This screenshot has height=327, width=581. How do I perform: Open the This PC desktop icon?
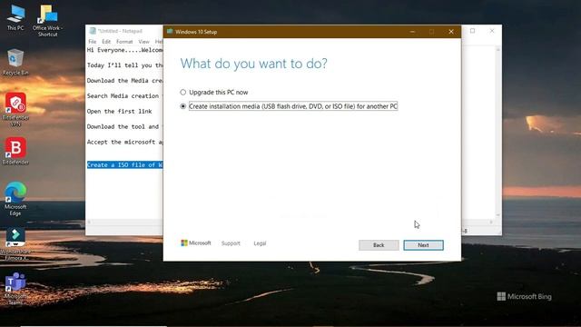pyautogui.click(x=15, y=18)
